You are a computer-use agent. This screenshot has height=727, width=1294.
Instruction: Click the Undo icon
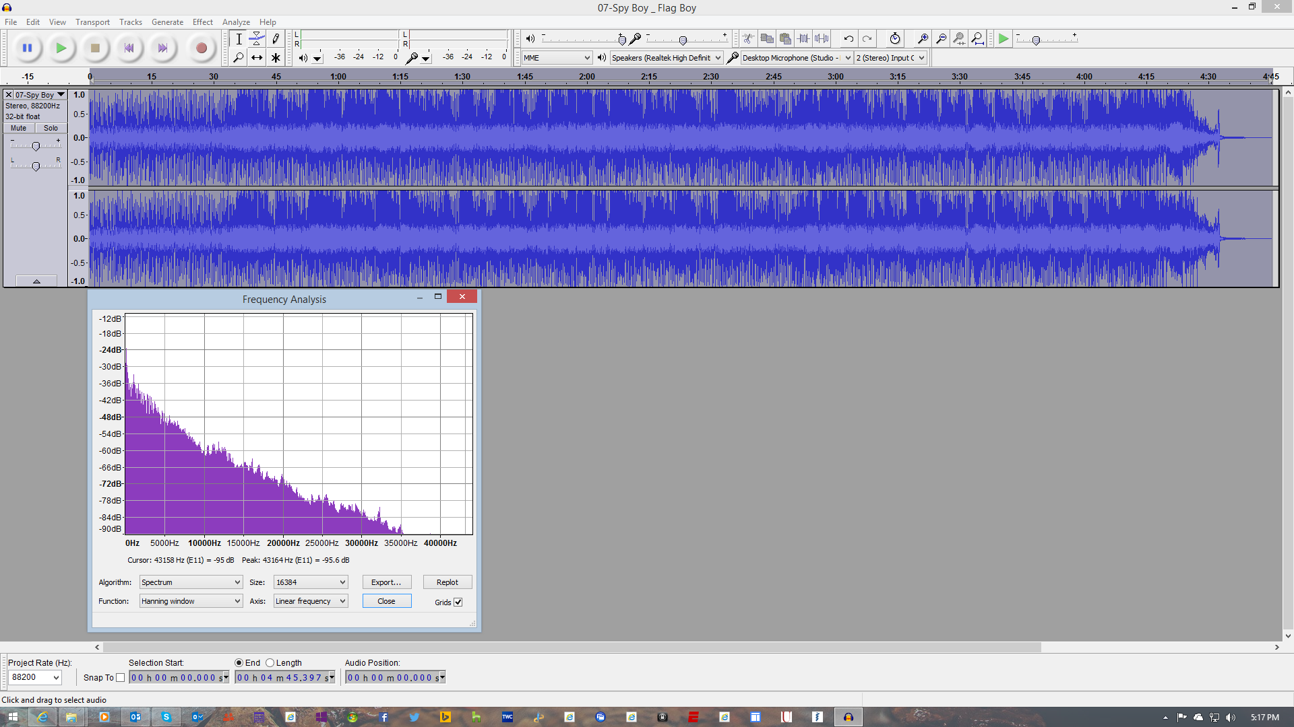pos(848,38)
